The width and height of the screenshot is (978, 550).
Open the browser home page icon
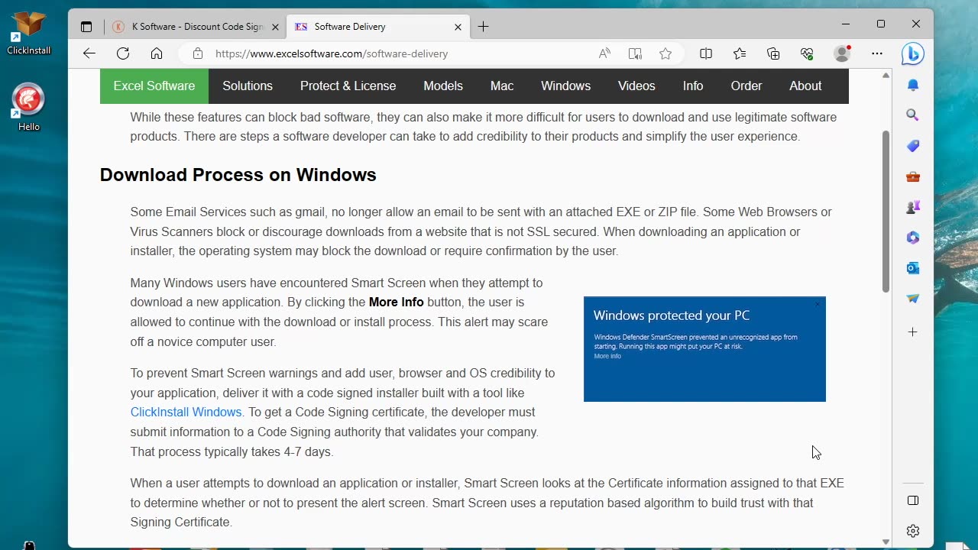pos(157,53)
